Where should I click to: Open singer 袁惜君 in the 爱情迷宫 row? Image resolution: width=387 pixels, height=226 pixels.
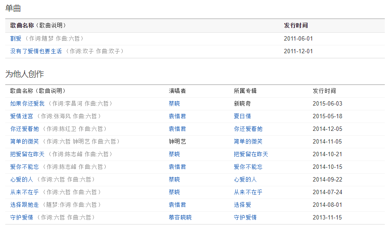pos(177,116)
